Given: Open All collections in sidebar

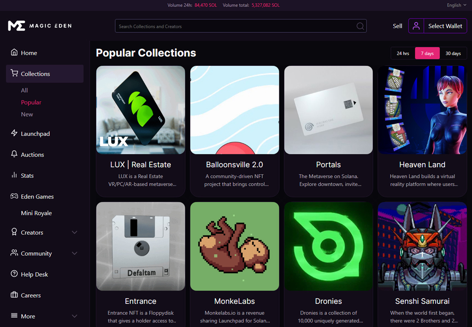Looking at the screenshot, I should [24, 90].
